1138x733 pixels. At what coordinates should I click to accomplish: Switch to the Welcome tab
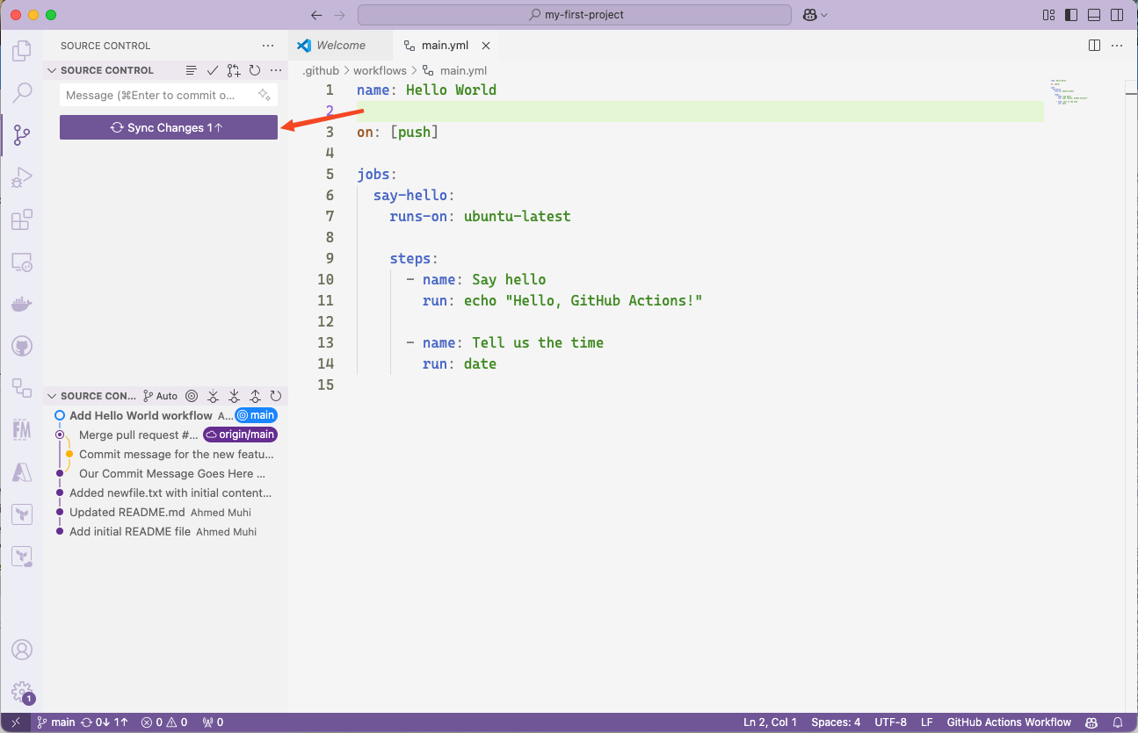click(341, 46)
